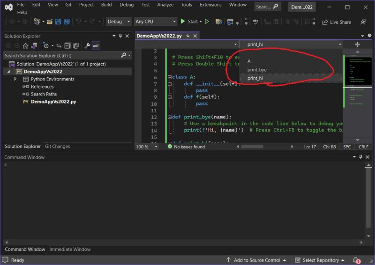Click the Home icon in Solution Explorer
This screenshot has height=265, width=375.
25,45
